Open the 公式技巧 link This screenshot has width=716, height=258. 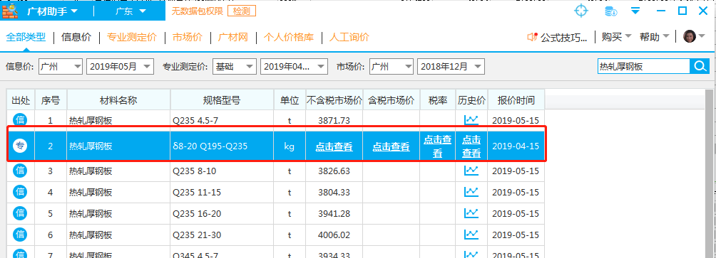click(x=564, y=37)
